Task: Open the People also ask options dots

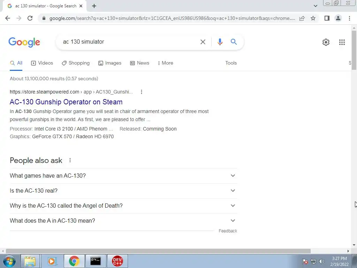Action: 70,161
